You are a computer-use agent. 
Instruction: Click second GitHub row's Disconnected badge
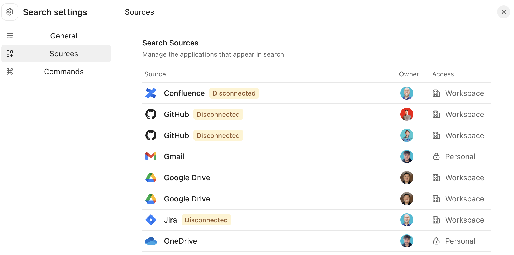[x=218, y=135]
